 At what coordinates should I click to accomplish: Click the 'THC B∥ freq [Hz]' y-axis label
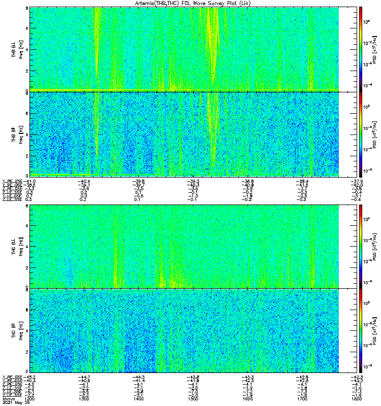[17, 331]
